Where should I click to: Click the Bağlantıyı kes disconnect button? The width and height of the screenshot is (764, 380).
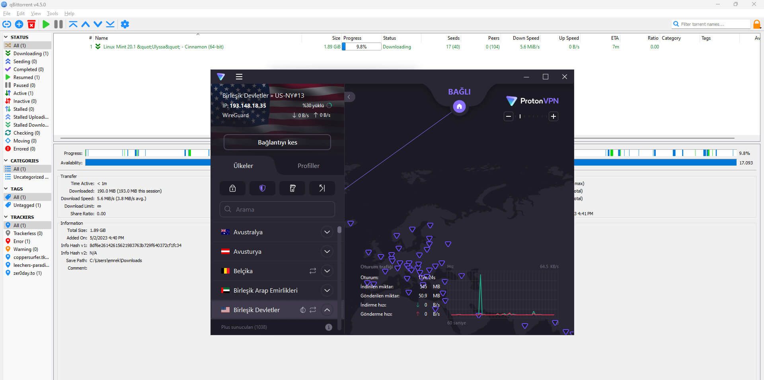(277, 142)
